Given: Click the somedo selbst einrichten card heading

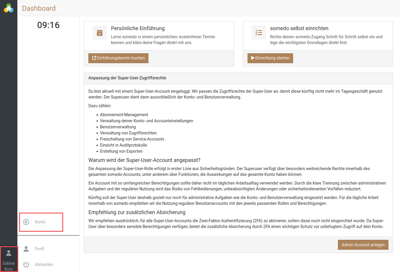Looking at the screenshot, I should pos(299,28).
